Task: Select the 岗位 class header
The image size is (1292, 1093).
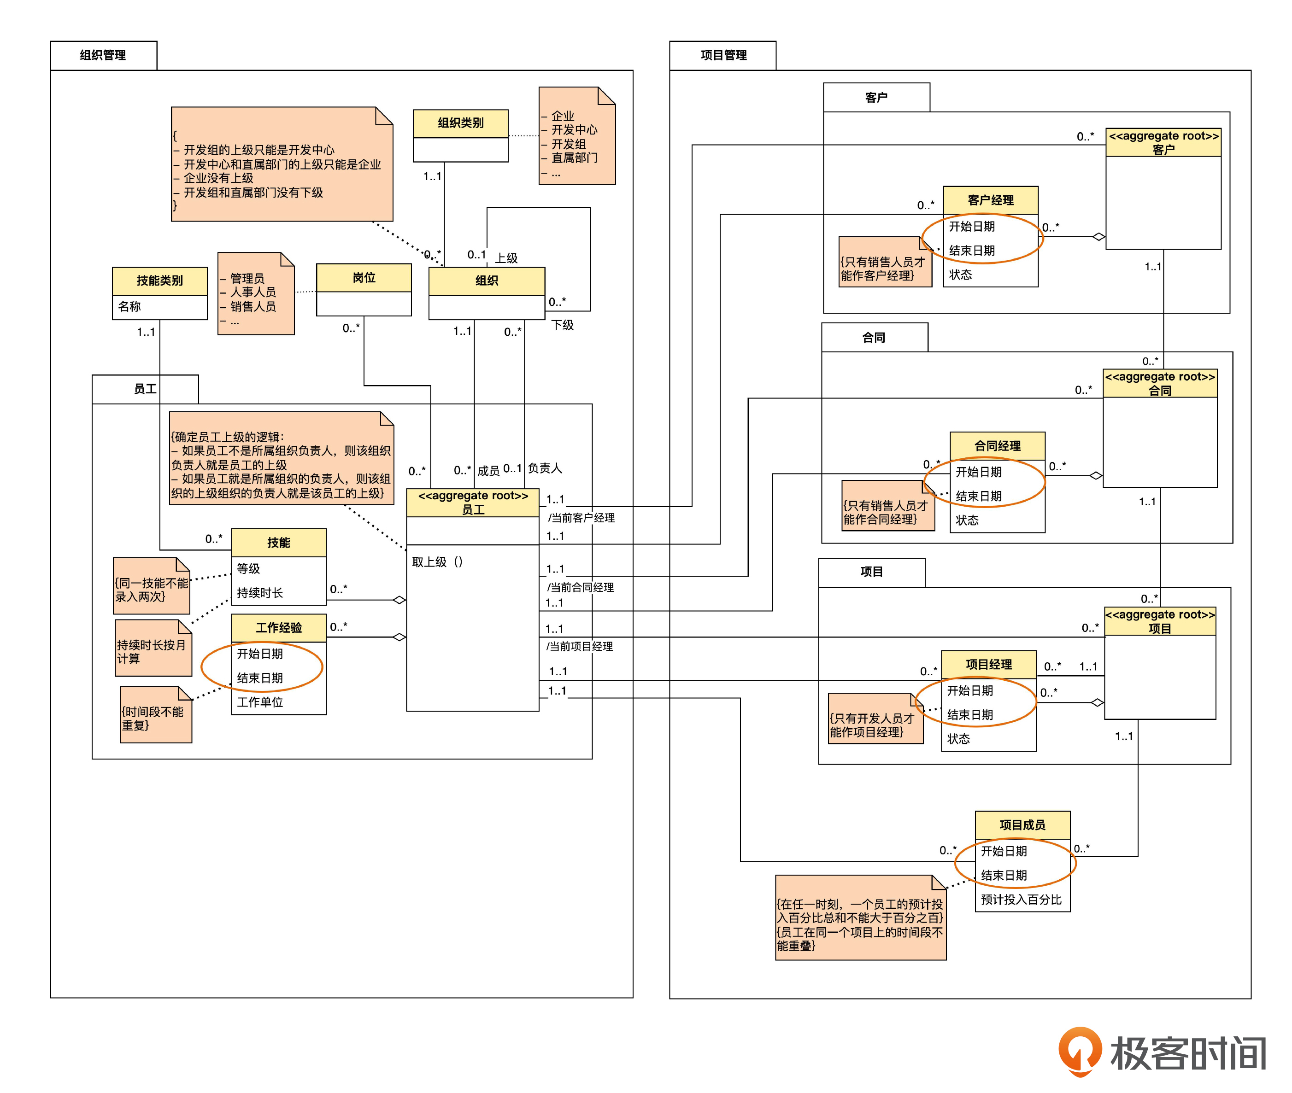Action: pyautogui.click(x=364, y=278)
